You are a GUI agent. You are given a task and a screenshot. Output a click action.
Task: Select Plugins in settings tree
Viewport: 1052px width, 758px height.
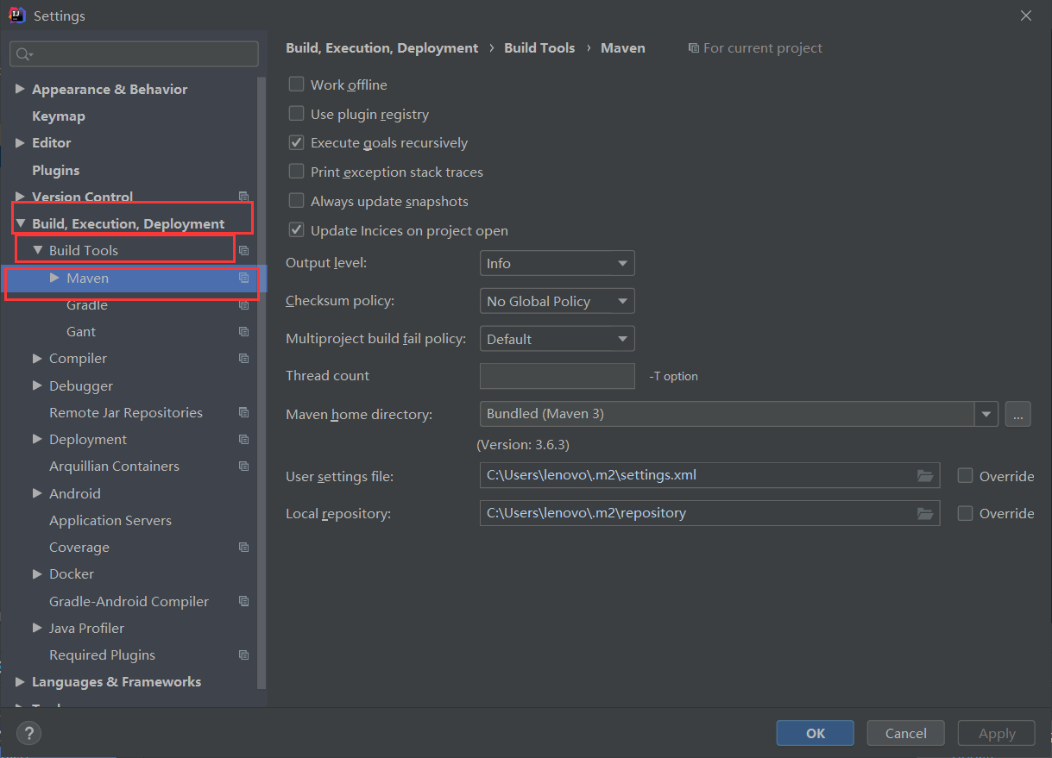coord(55,170)
